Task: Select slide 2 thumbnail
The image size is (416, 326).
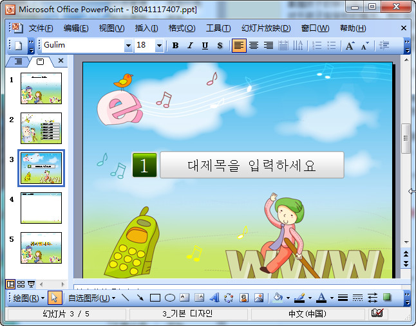Action: pyautogui.click(x=41, y=128)
